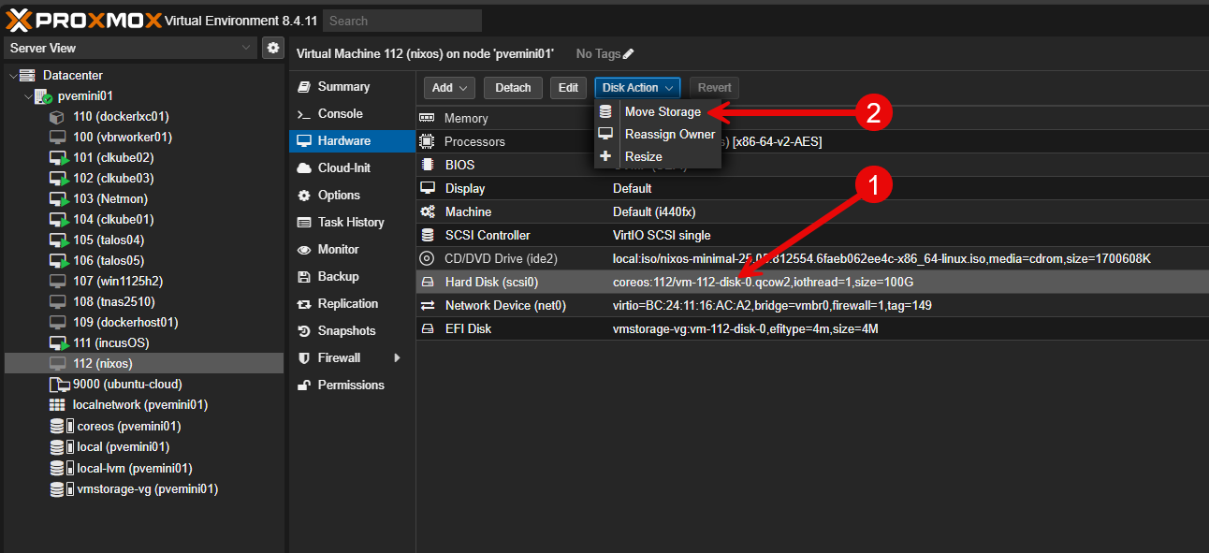Click the edit tags pencil icon

(x=628, y=54)
